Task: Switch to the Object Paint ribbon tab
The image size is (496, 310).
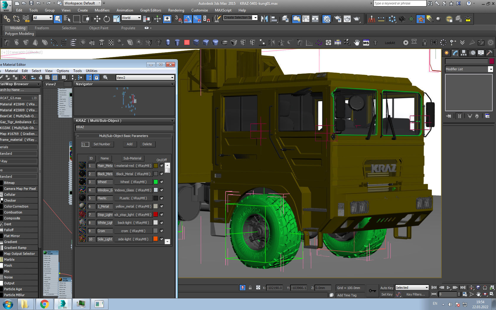Action: pos(99,28)
